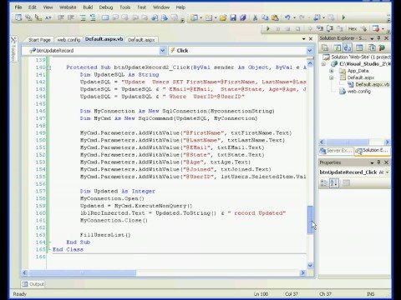Viewport: 401px width, 300px height.
Task: Open the btnUpdateRecord_Click Properties object dropdown
Action: (388, 172)
